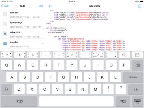Screen dimensions: 144x108
Task: Open the style.css file
Action: click(x=22, y=14)
